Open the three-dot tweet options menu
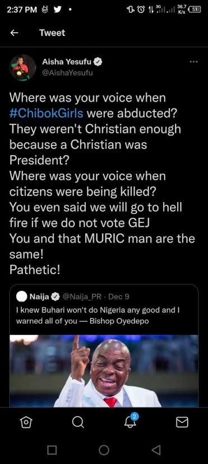Screen dimensions: 208x464 click(x=193, y=62)
